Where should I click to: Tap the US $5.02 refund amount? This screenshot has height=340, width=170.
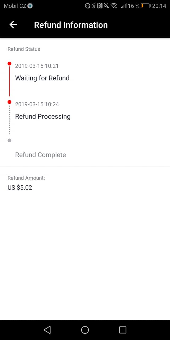(x=20, y=188)
